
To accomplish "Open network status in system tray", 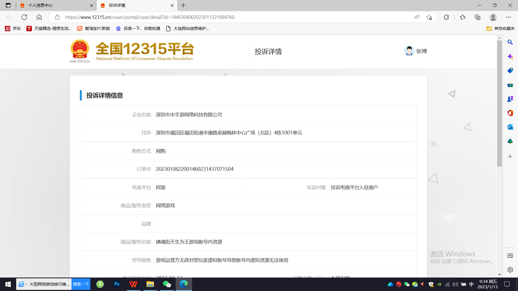I will pos(448,284).
